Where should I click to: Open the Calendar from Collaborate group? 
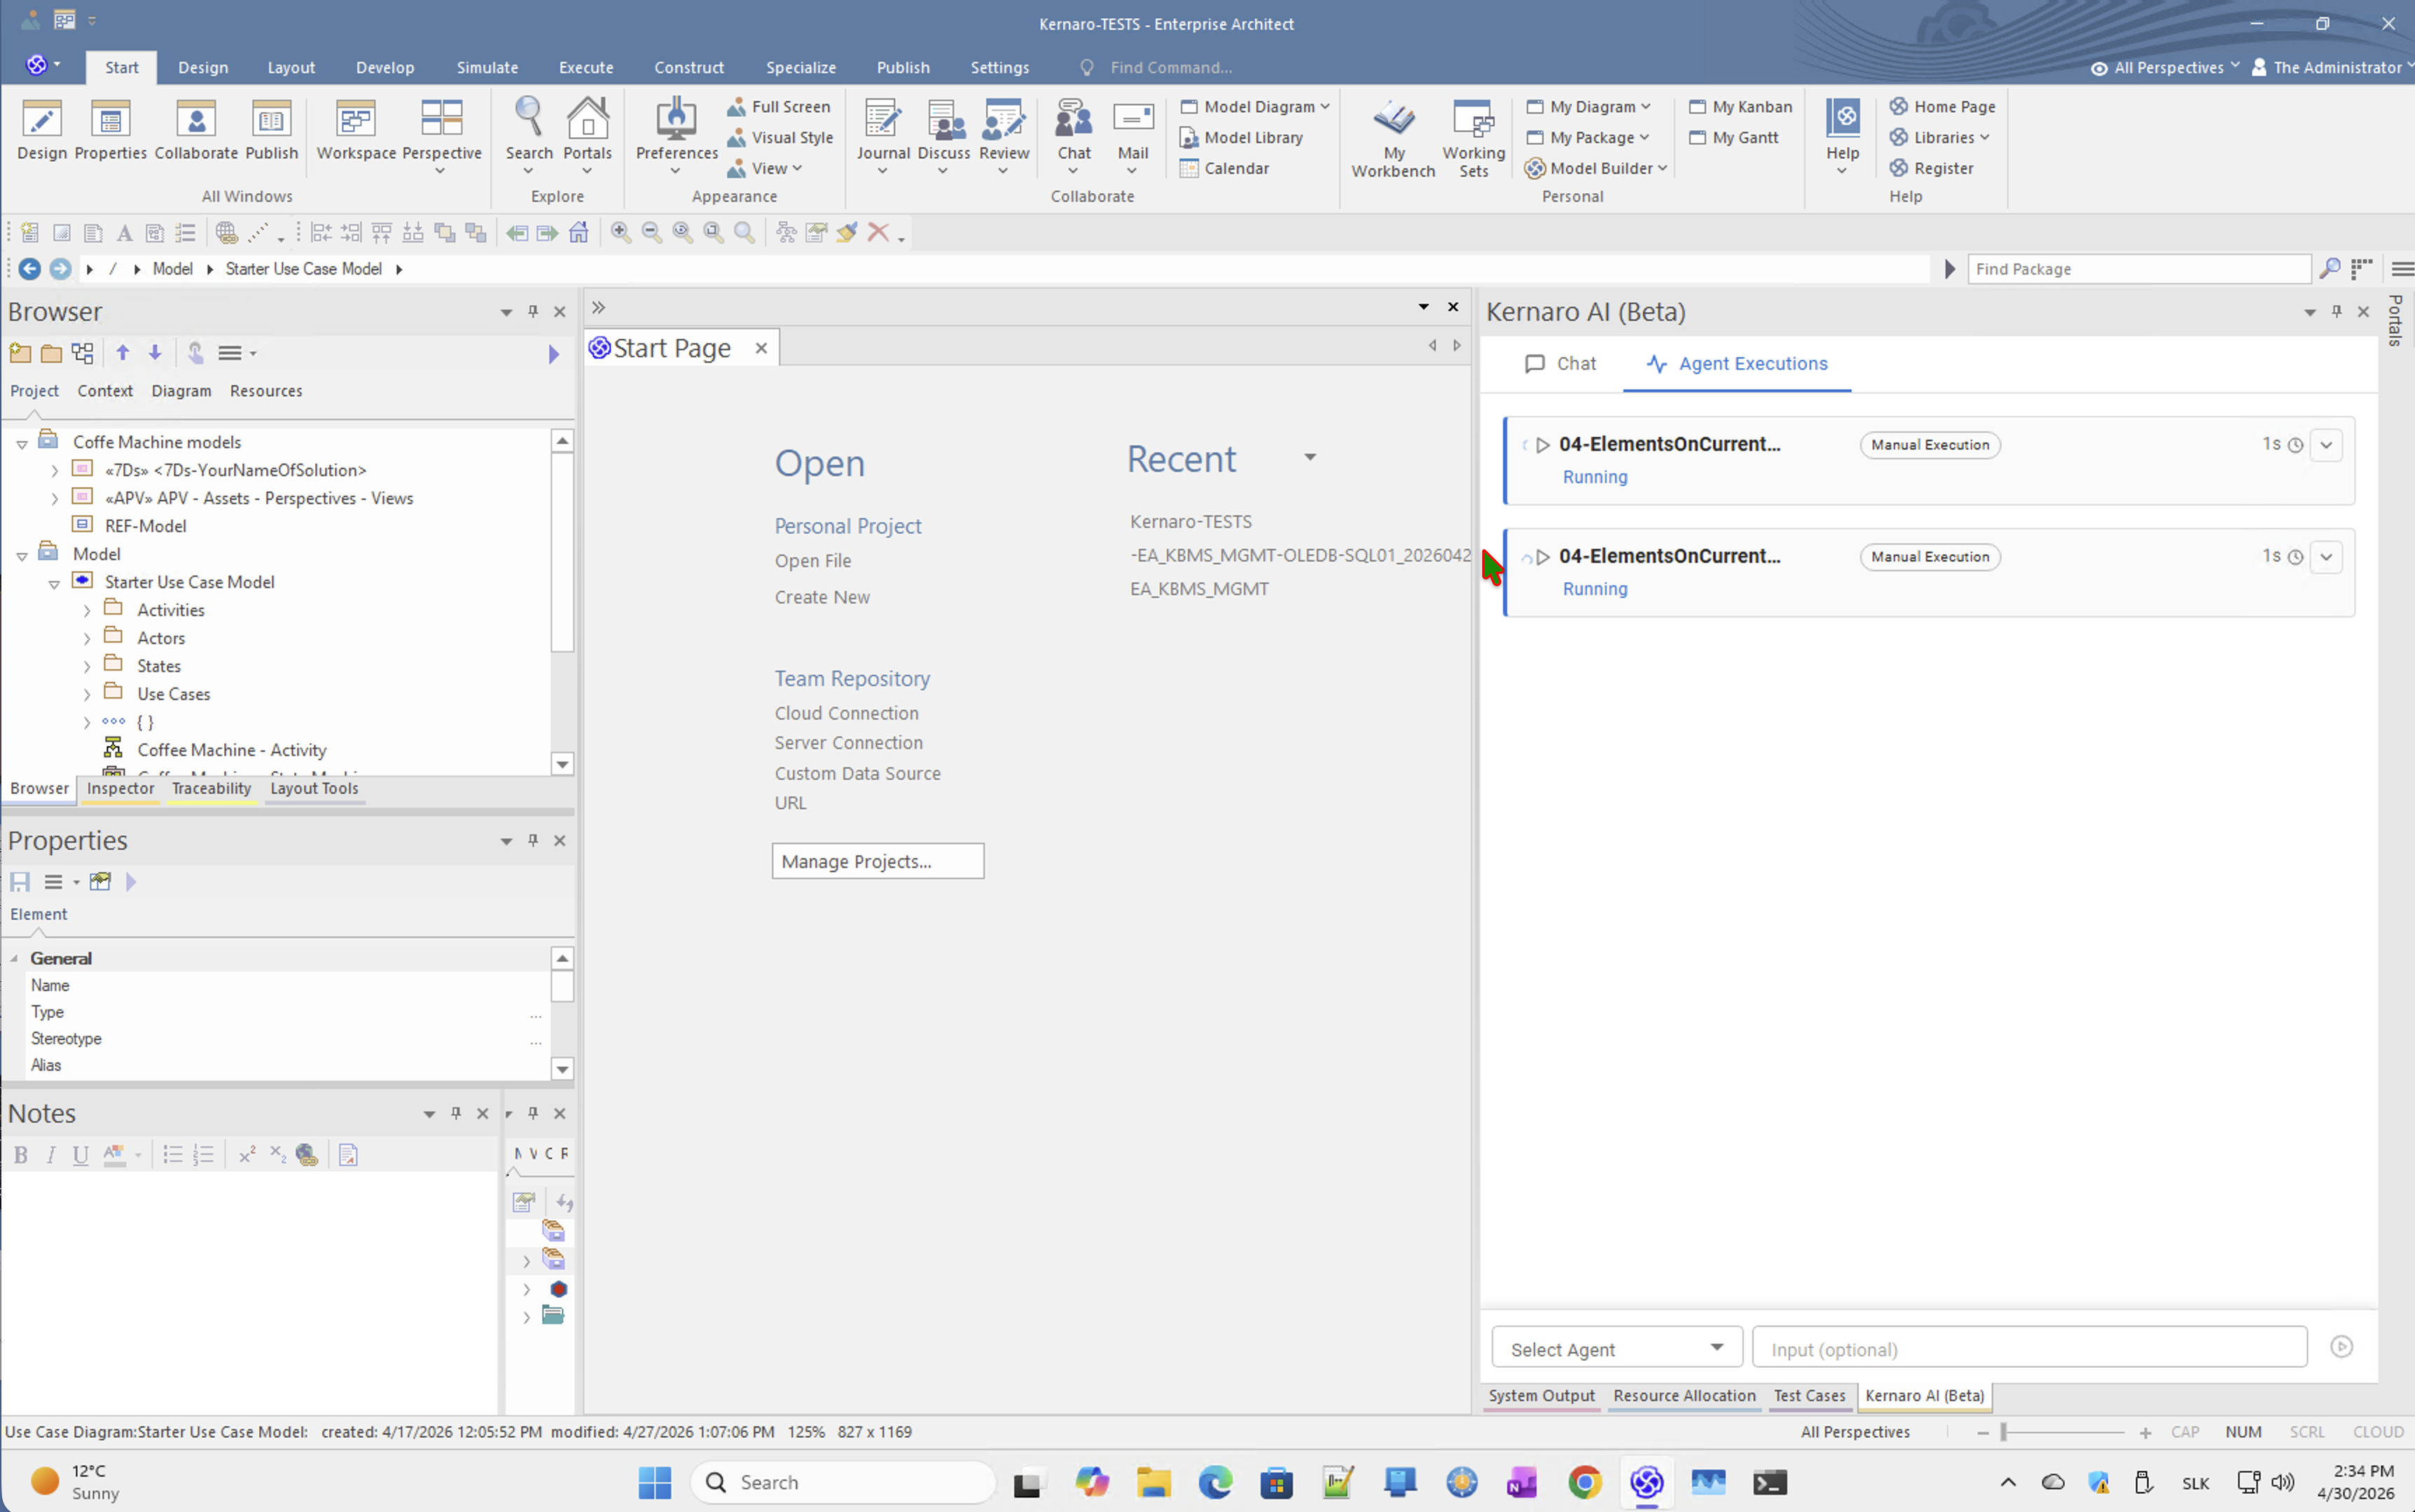(x=1224, y=168)
